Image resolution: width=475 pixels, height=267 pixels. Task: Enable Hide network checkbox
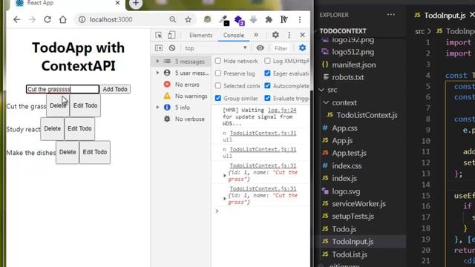point(217,61)
